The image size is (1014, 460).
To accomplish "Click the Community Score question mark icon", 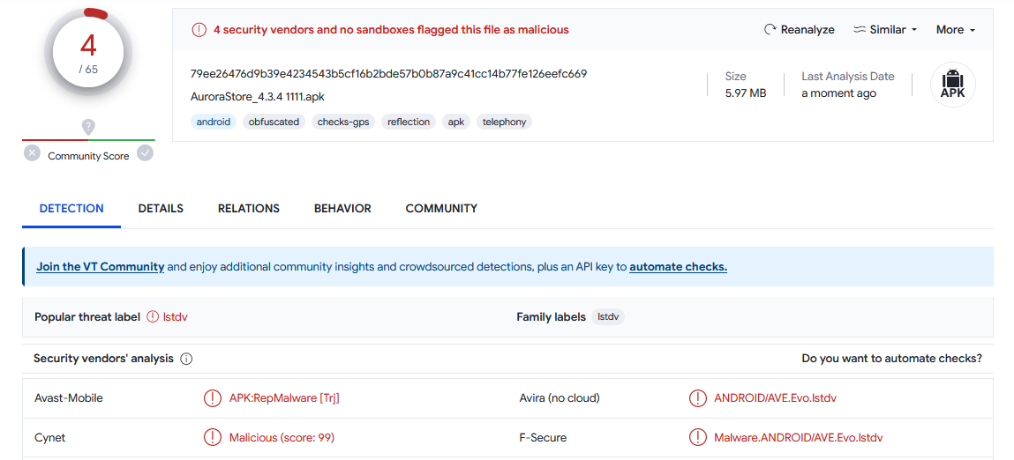I will (88, 127).
